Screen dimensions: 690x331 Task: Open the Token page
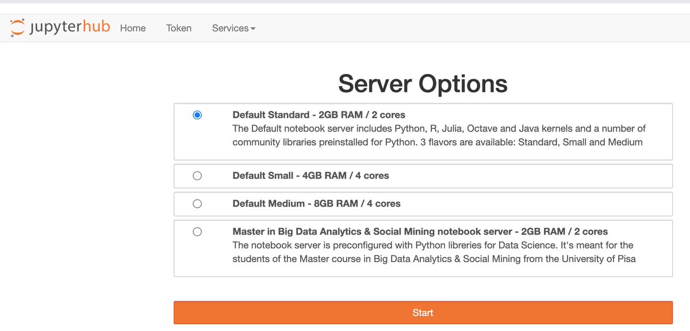tap(179, 28)
